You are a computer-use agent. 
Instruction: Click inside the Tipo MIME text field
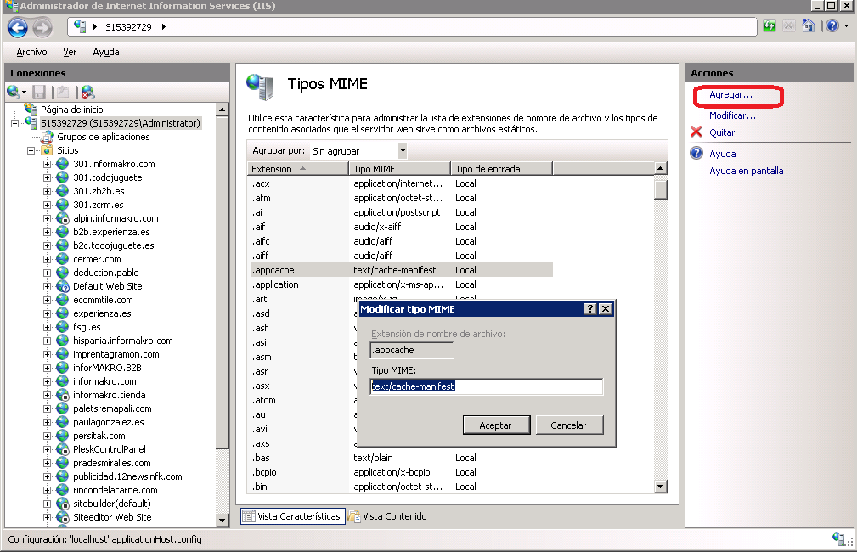(486, 386)
